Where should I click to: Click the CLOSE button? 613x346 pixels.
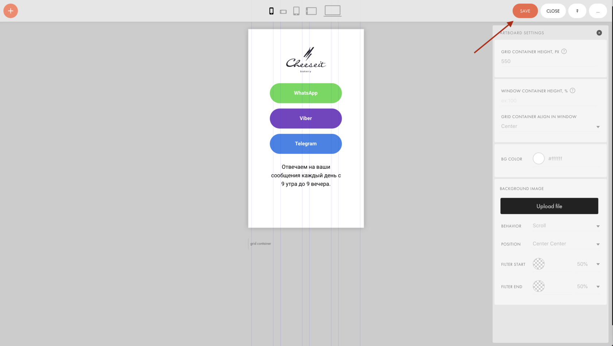pos(553,11)
